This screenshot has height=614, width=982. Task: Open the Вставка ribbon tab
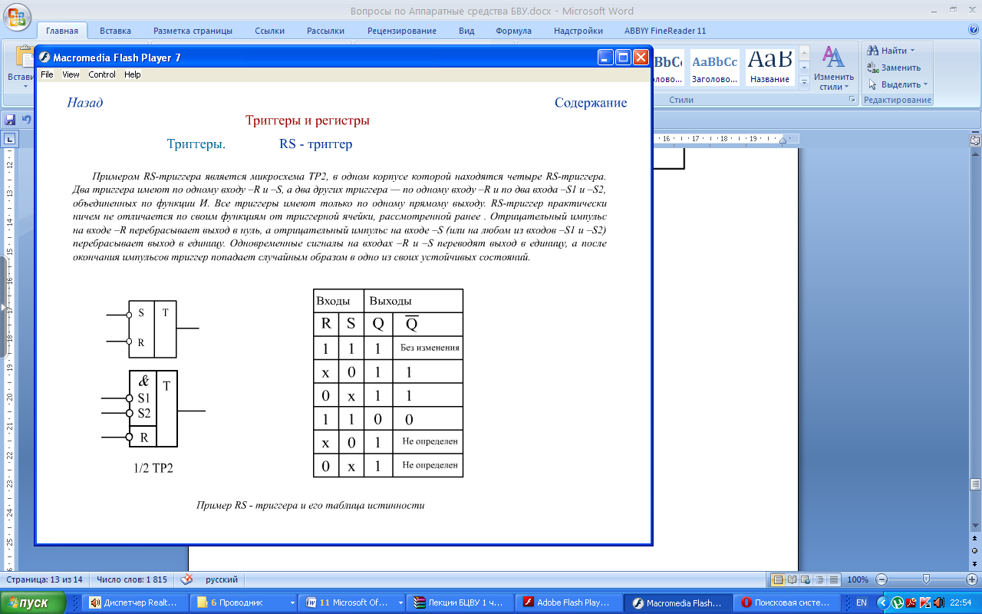point(115,31)
